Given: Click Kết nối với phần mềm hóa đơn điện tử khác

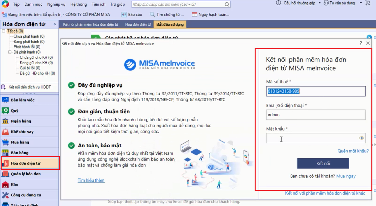Looking at the screenshot, I should (325, 193).
